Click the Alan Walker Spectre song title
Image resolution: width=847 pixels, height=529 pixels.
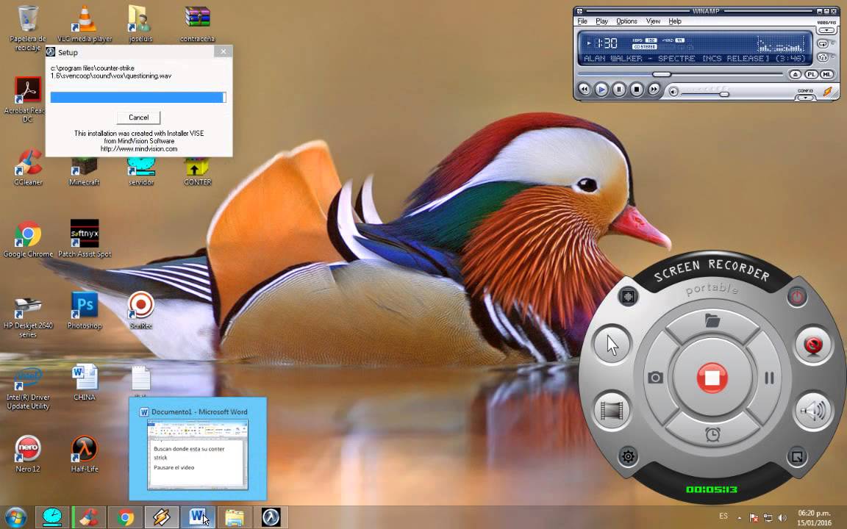695,58
